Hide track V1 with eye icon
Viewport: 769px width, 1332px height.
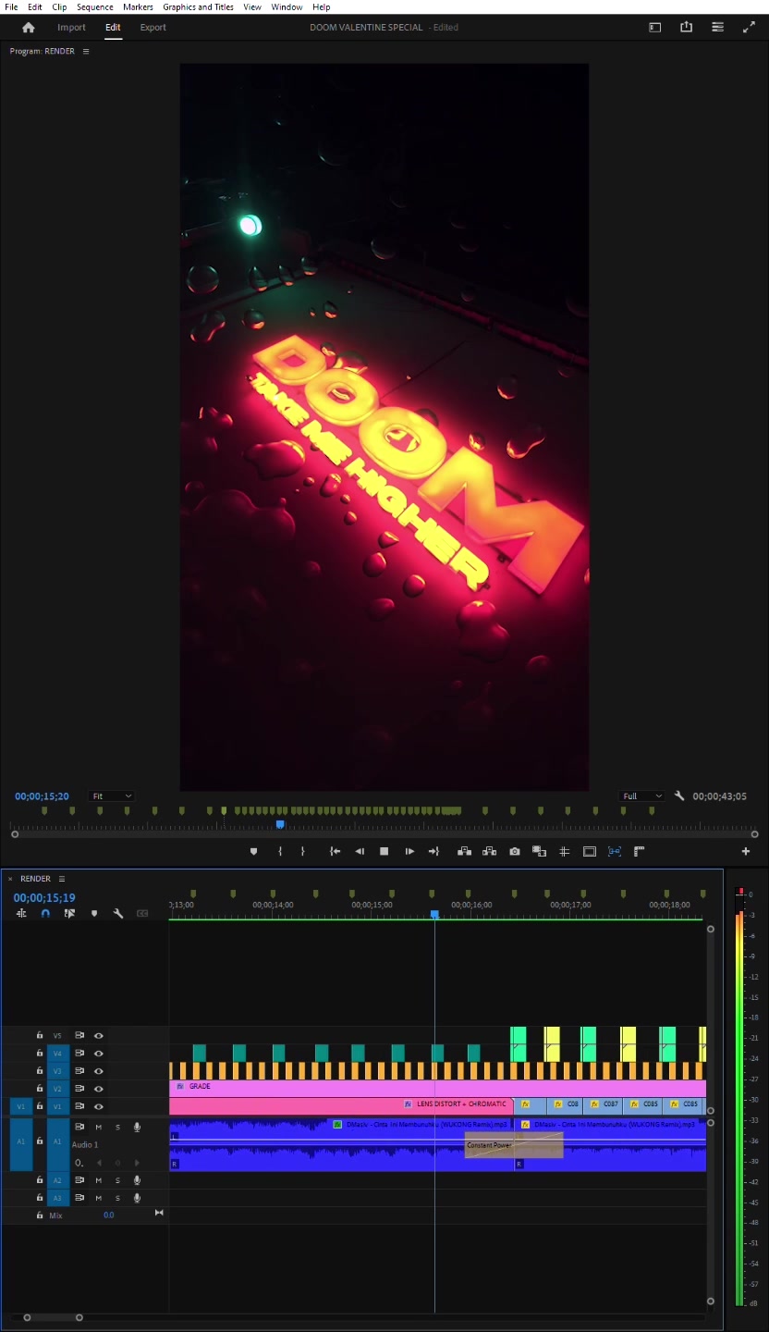click(99, 1106)
